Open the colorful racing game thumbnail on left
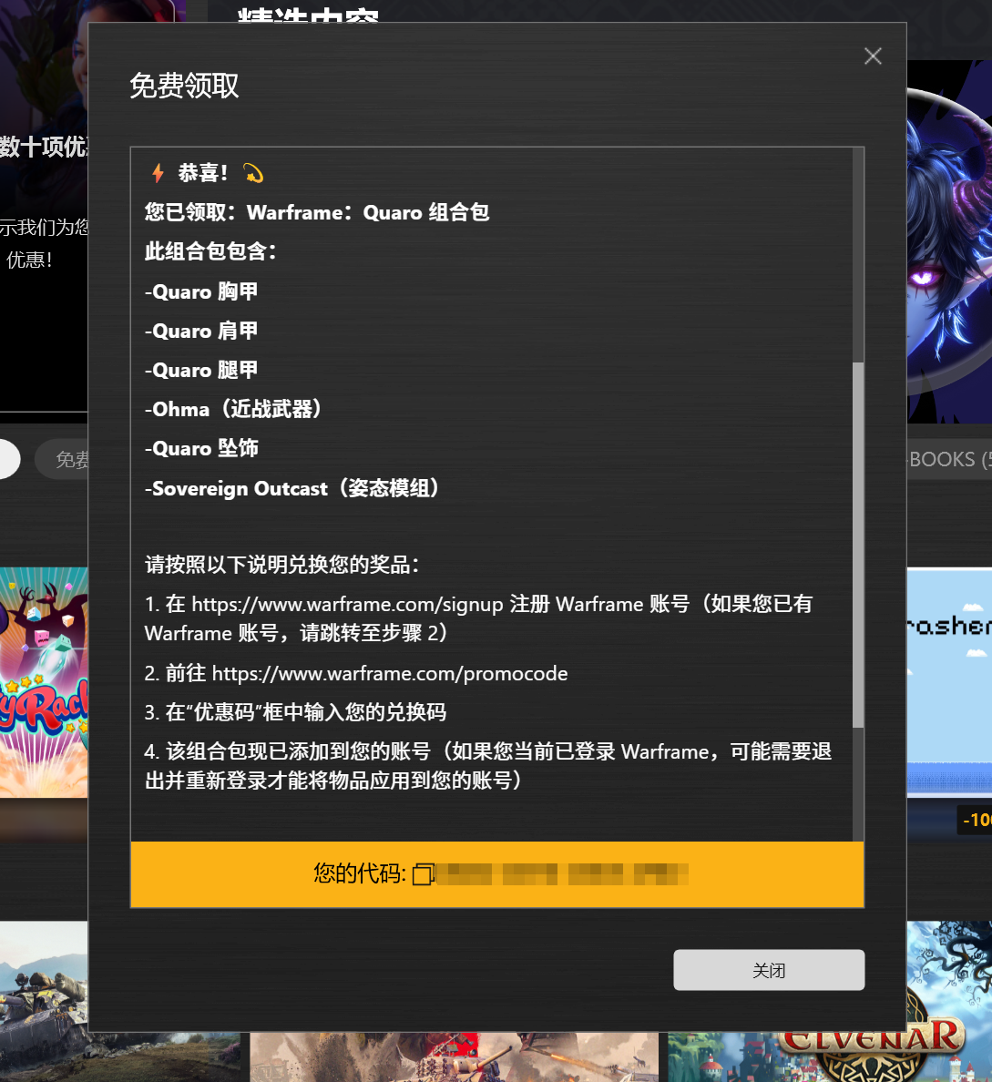The width and height of the screenshot is (992, 1082). point(45,682)
